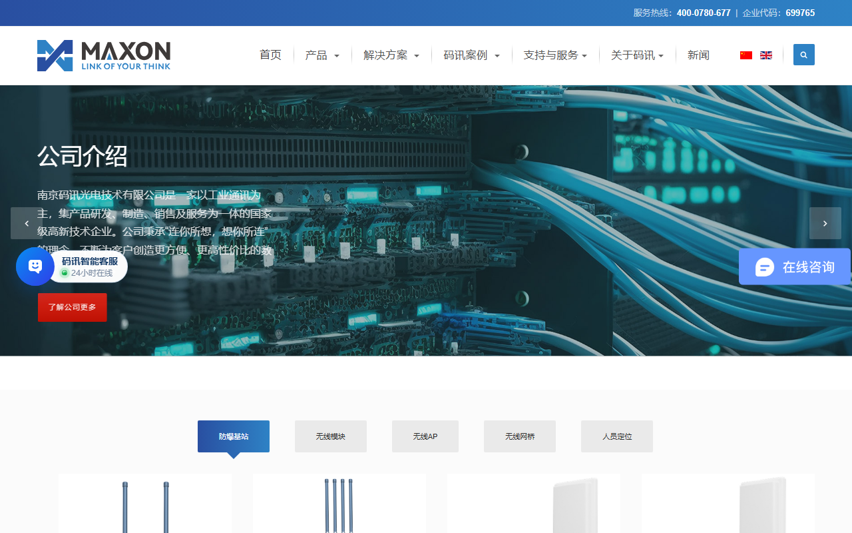852x533 pixels.
Task: Click the hotline number 400-0780-677
Action: tap(704, 13)
